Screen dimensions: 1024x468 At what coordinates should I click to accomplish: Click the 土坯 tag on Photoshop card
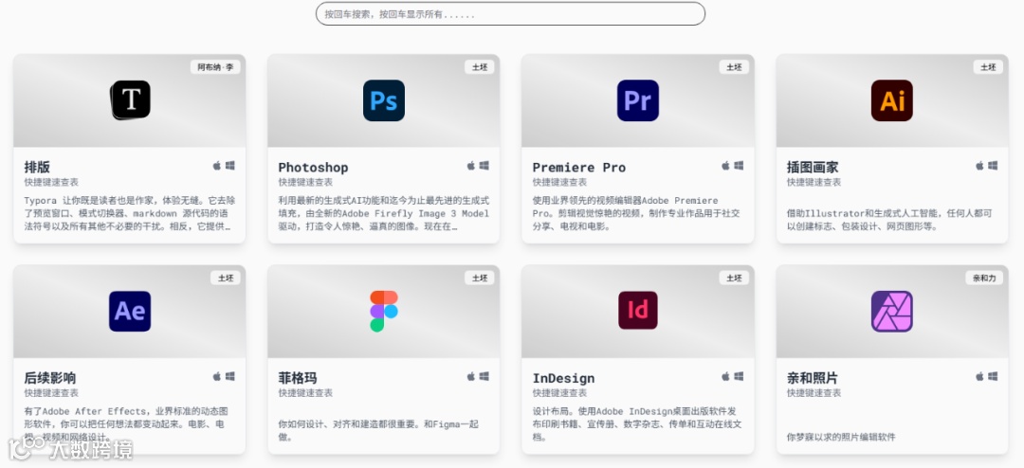tap(480, 67)
